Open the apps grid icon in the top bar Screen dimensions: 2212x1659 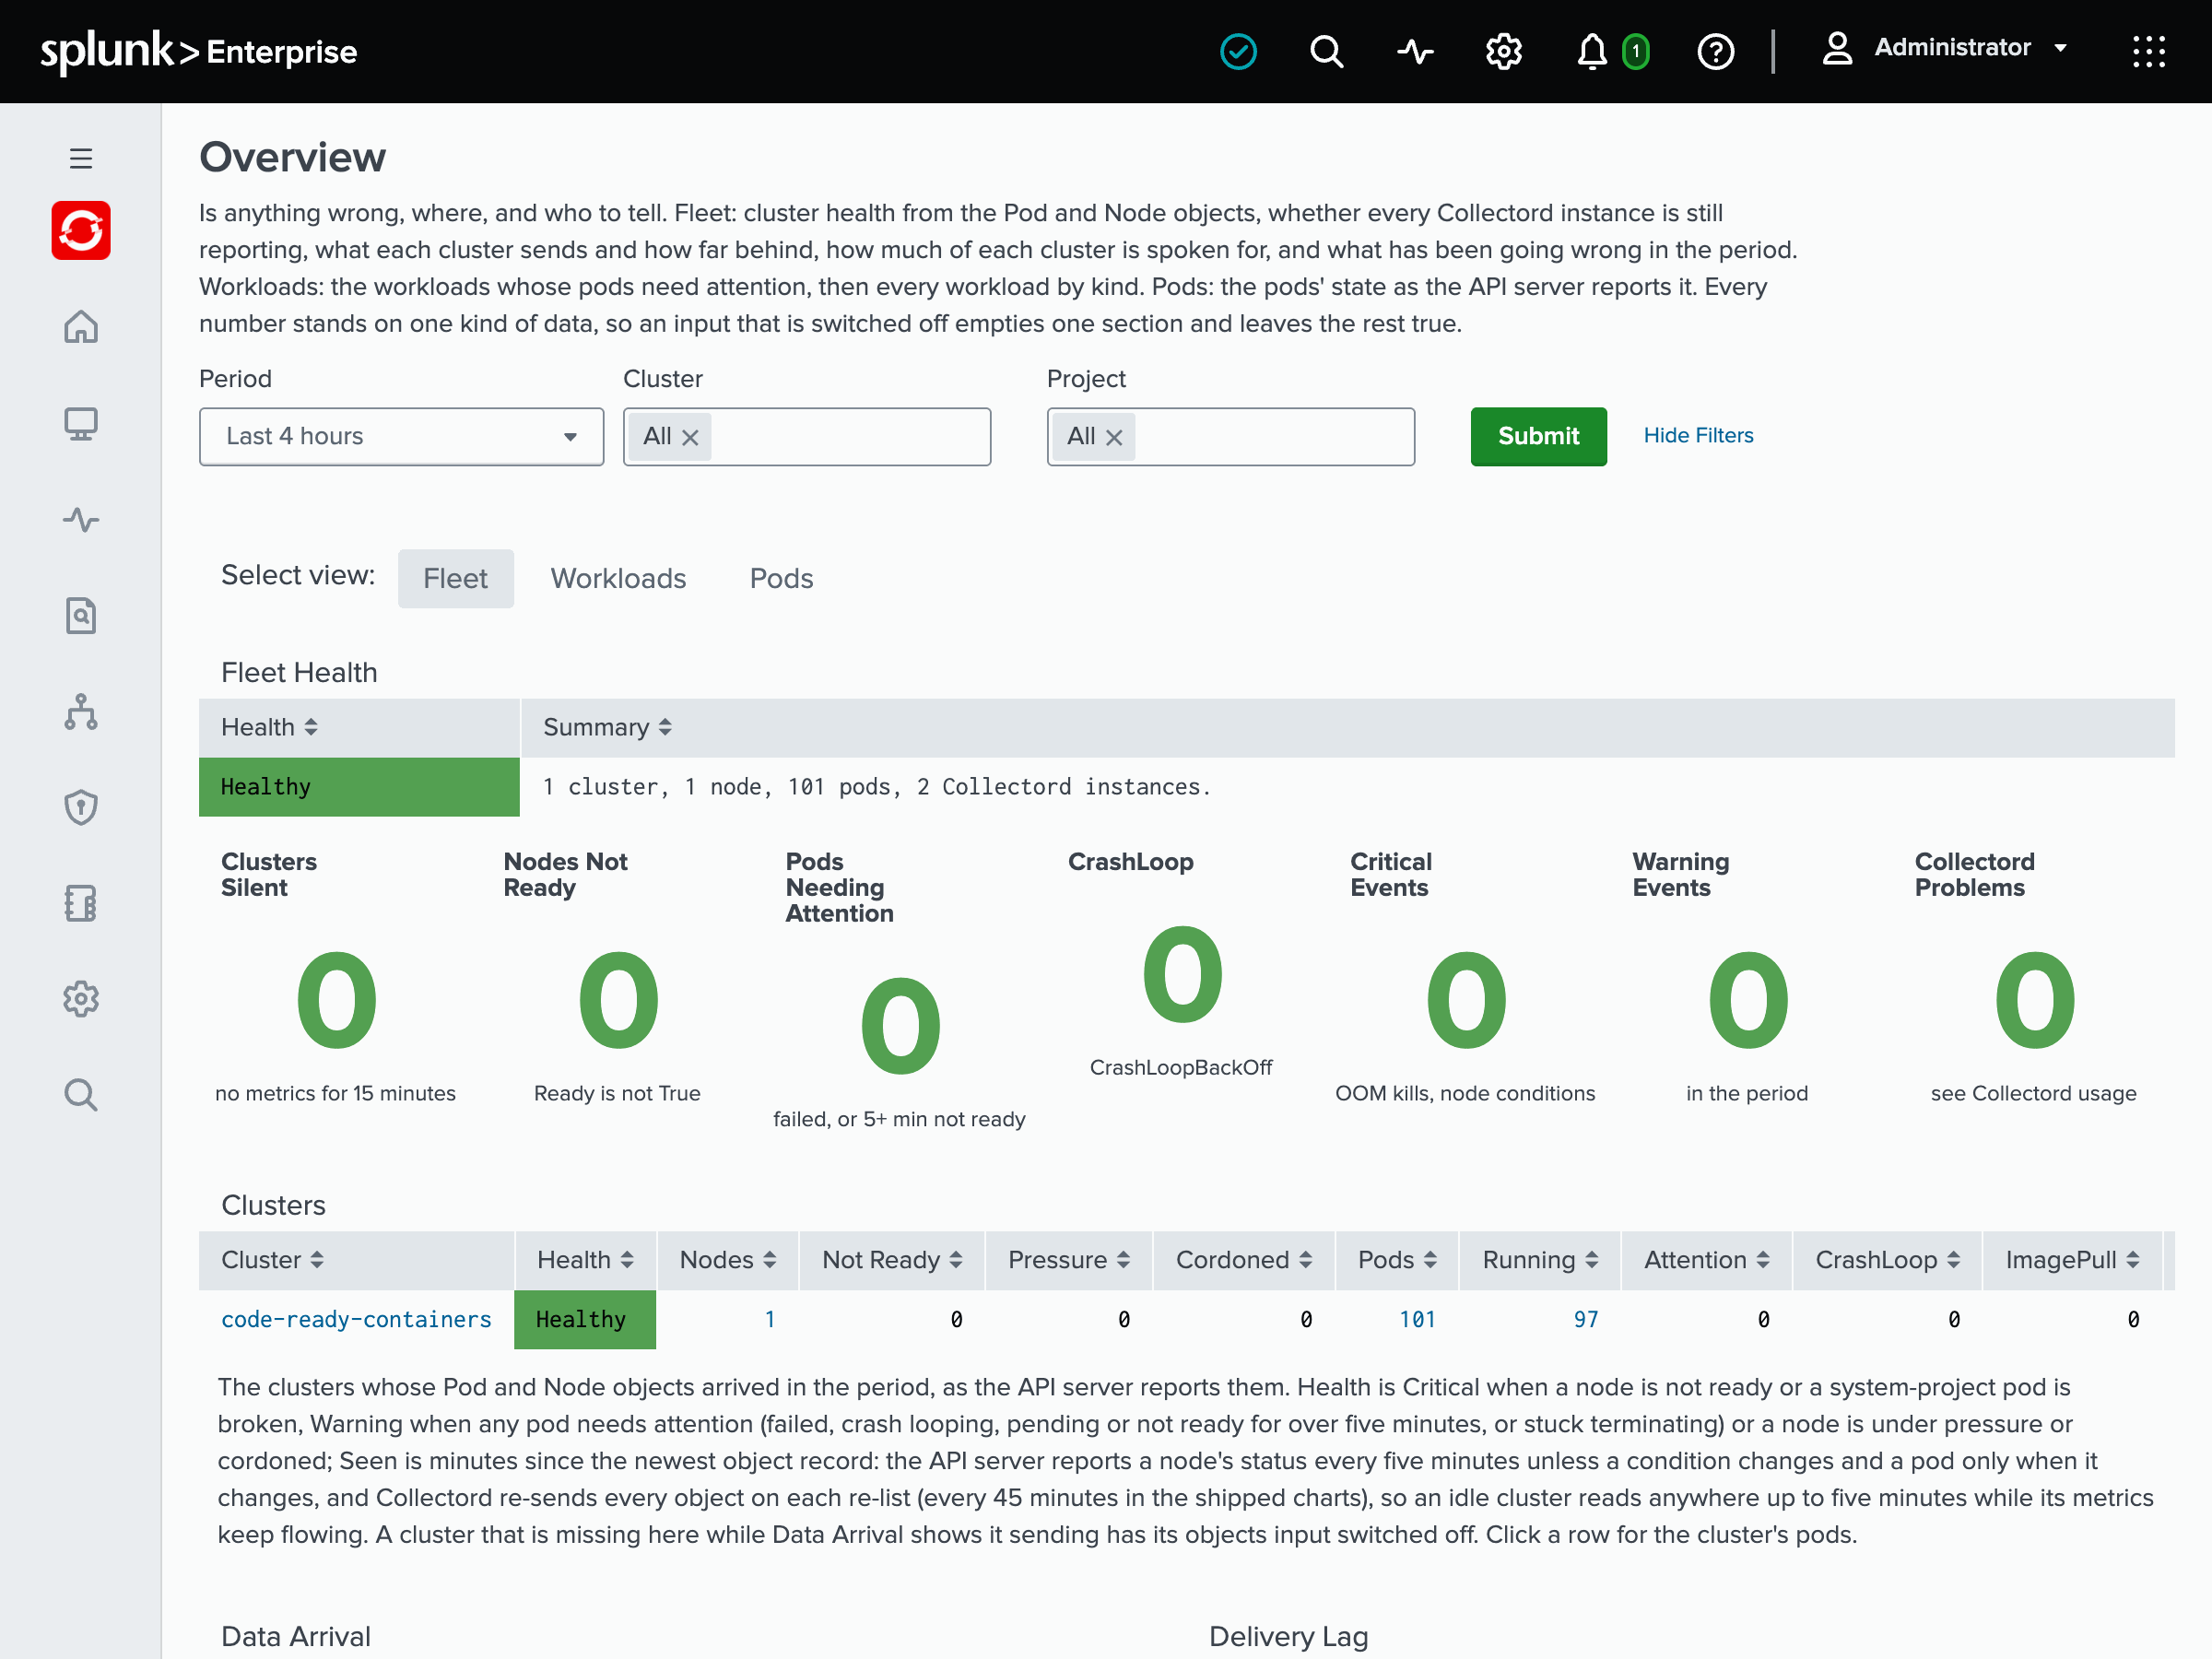[2148, 51]
